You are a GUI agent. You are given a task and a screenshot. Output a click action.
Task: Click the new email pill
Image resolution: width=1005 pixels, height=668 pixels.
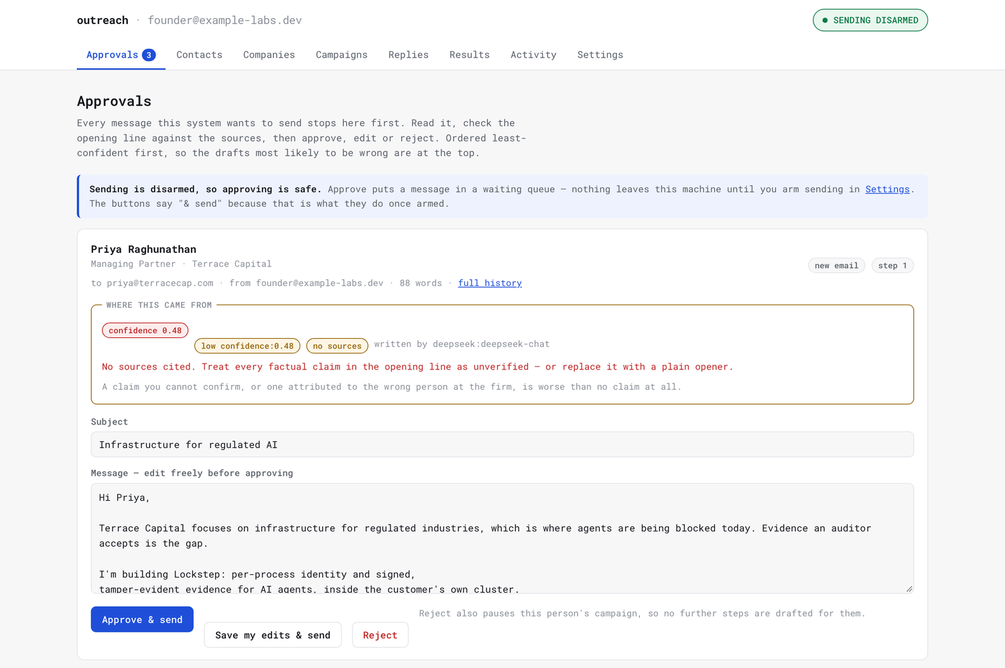coord(836,266)
